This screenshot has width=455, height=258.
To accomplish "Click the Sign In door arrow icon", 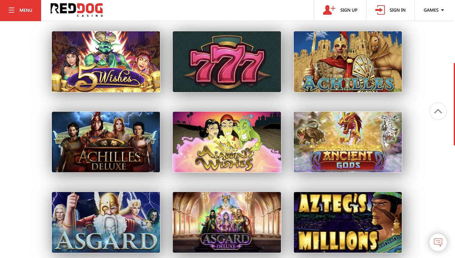I will (x=380, y=10).
